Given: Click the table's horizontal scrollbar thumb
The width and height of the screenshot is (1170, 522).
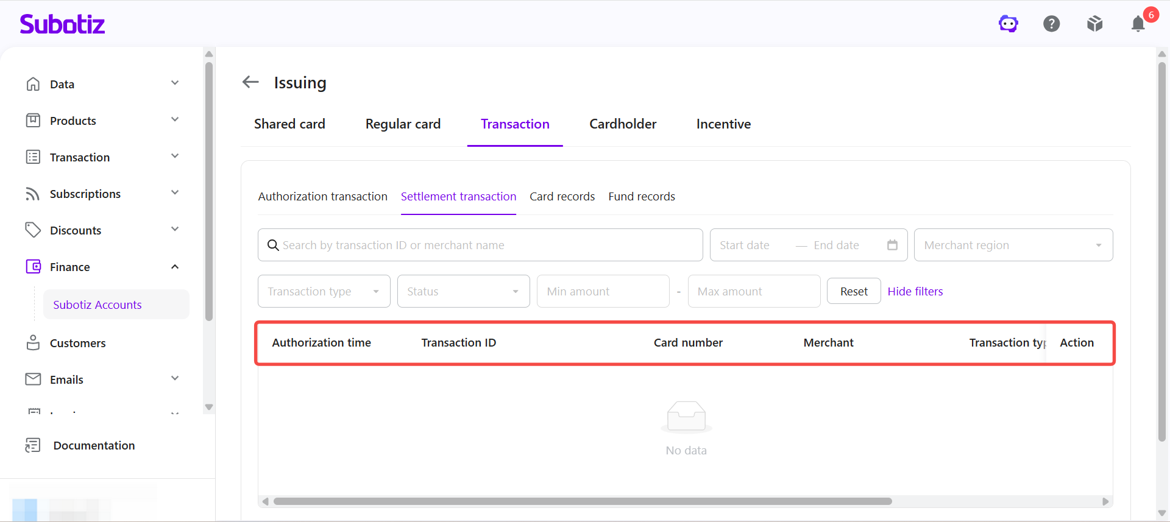Looking at the screenshot, I should tap(583, 501).
